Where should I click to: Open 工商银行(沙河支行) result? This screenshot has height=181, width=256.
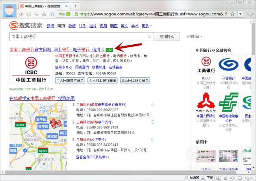pos(91,139)
